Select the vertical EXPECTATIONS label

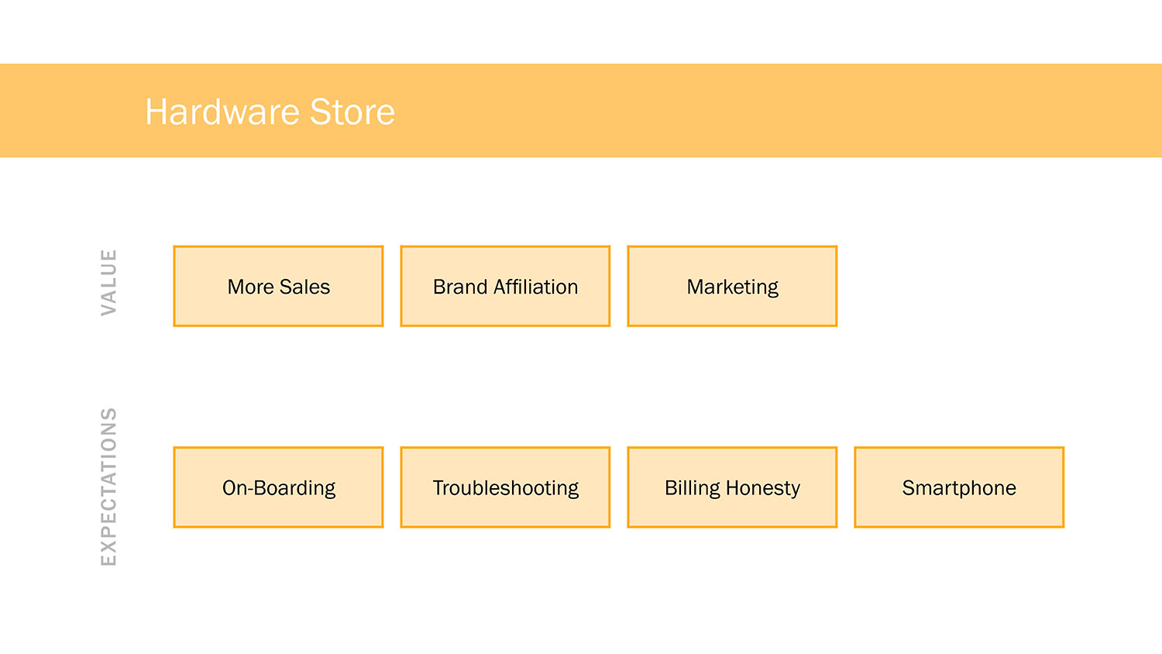(x=109, y=487)
